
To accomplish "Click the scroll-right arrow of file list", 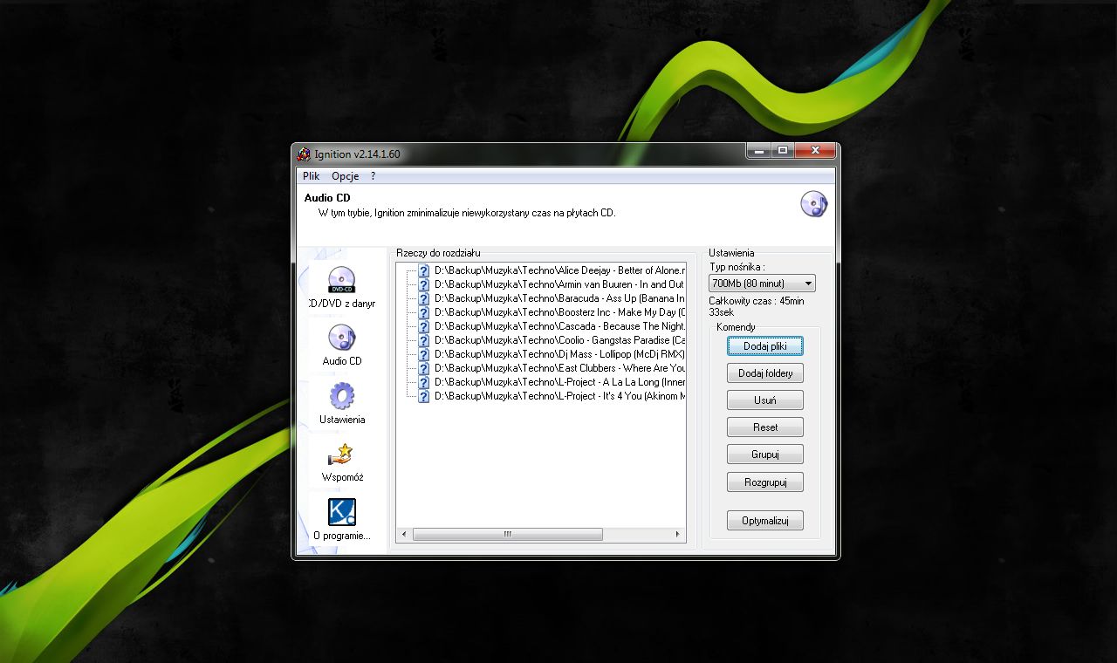I will [677, 534].
